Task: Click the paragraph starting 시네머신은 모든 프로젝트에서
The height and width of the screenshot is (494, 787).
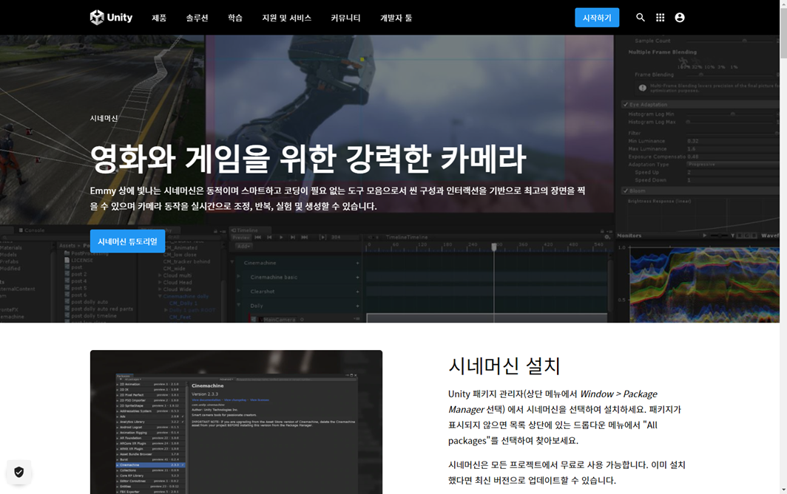Action: tap(567, 473)
